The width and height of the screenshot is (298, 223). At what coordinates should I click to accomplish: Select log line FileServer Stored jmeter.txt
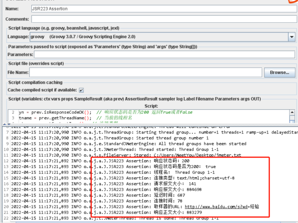click(x=126, y=155)
